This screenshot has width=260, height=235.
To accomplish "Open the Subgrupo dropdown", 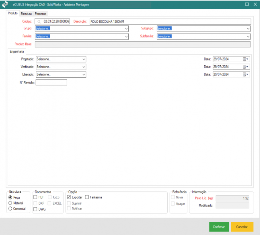I will (x=203, y=29).
